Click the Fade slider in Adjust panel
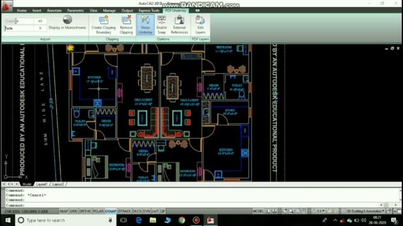Image resolution: width=403 pixels, height=226 pixels. (19, 28)
